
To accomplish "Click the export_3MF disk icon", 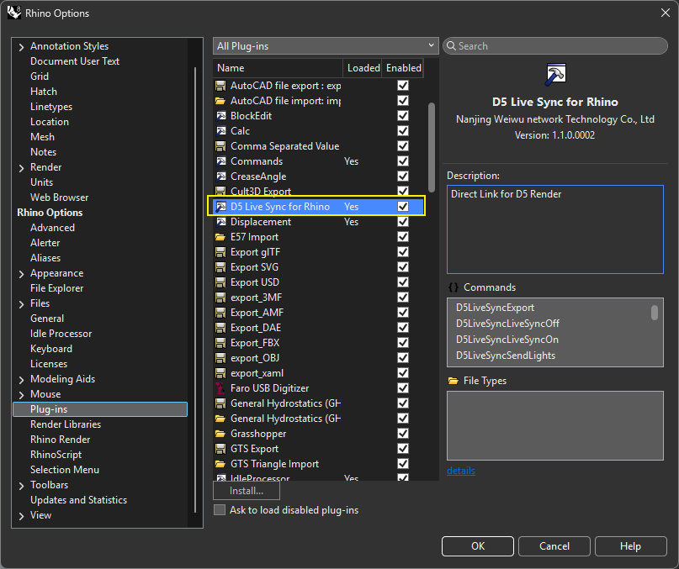I will click(220, 298).
